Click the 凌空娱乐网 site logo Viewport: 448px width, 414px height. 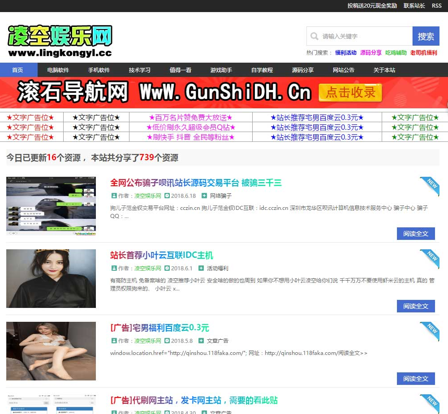tap(60, 41)
